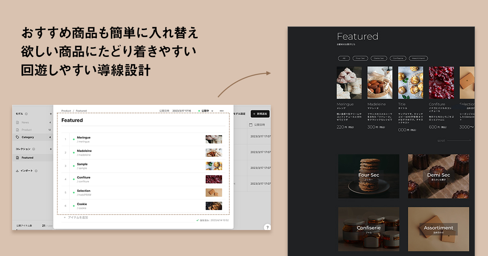Click the Meringue product name on site
This screenshot has height=256, width=488.
(345, 104)
